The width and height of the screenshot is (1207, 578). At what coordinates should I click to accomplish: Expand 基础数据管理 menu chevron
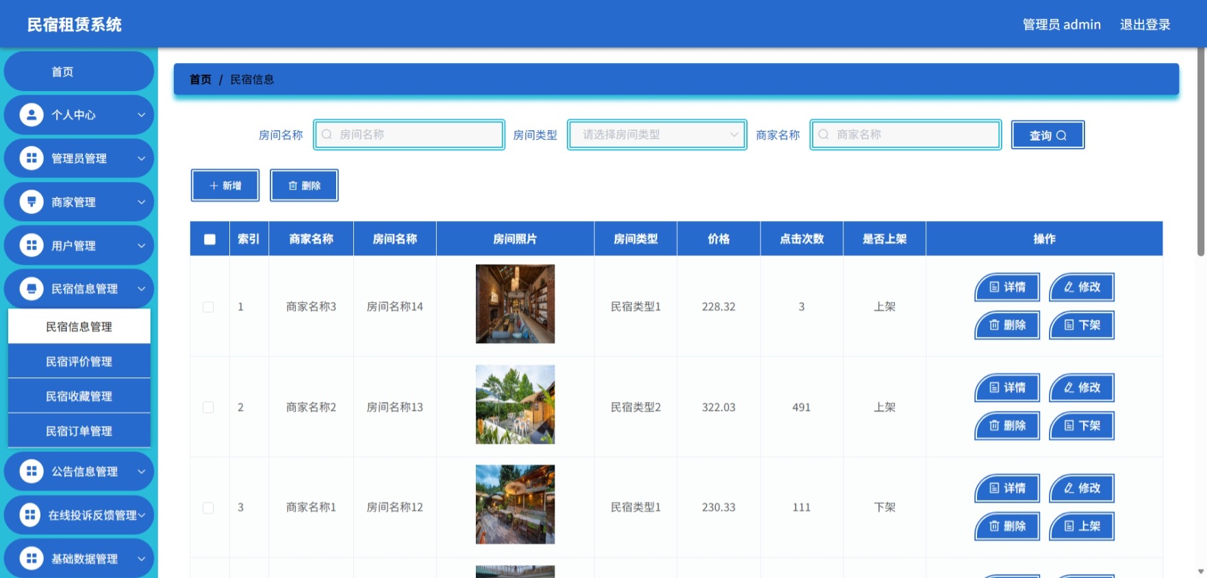click(141, 559)
